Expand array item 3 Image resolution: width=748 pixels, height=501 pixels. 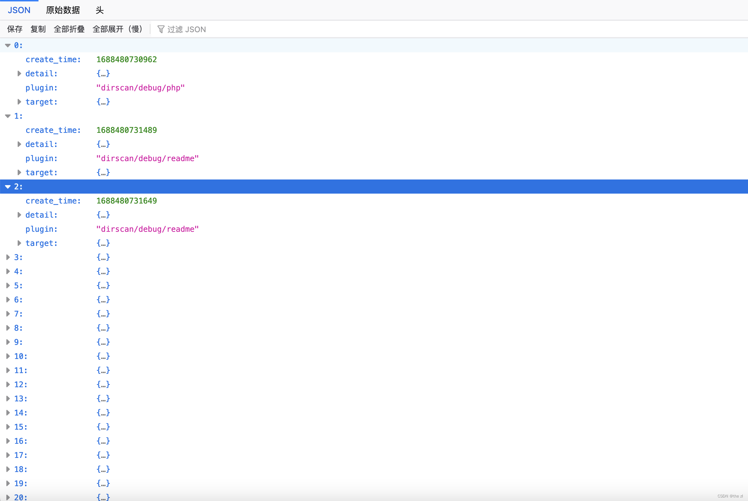(8, 257)
